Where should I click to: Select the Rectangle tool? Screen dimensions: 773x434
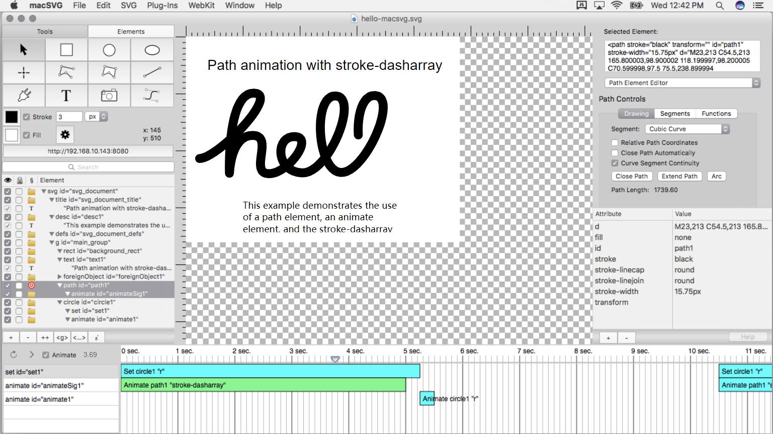pyautogui.click(x=66, y=49)
